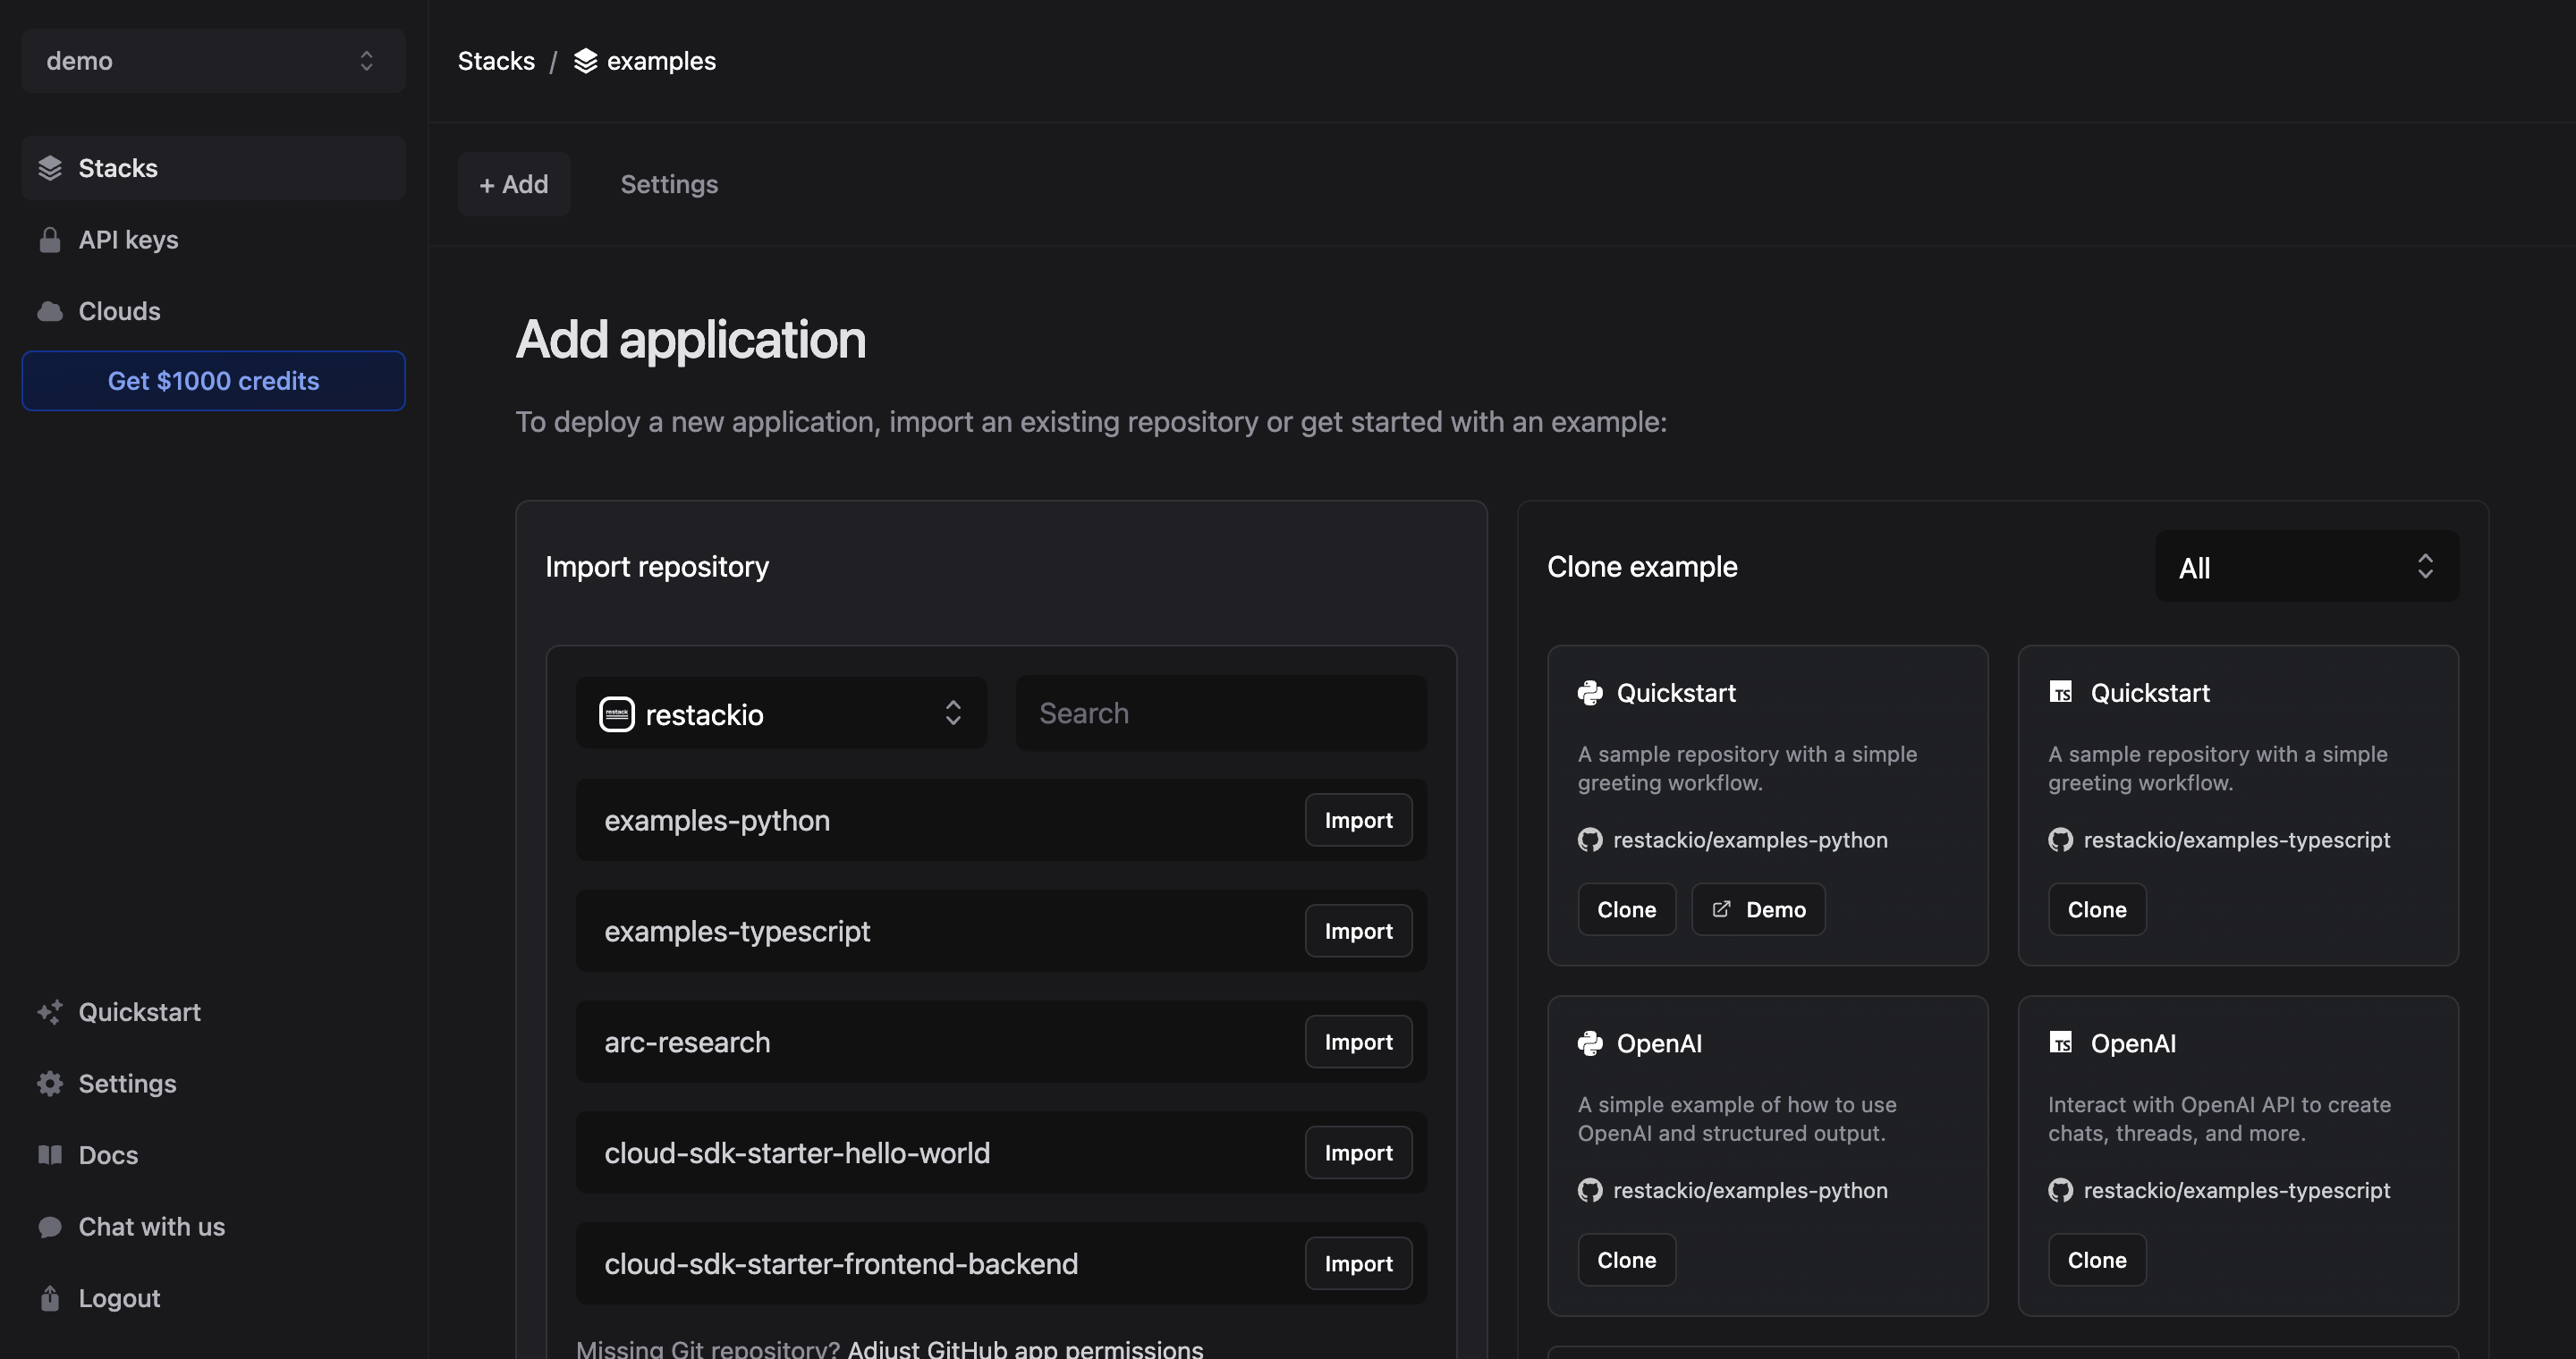This screenshot has height=1359, width=2576.
Task: Open the demo workspace switcher dropdown
Action: tap(213, 61)
